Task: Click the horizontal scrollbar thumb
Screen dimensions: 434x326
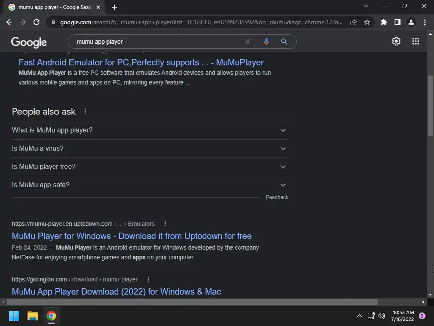Action: (192, 302)
